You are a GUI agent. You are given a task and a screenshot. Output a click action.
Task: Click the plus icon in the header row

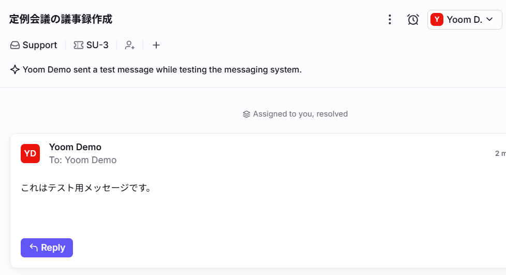[x=156, y=45]
